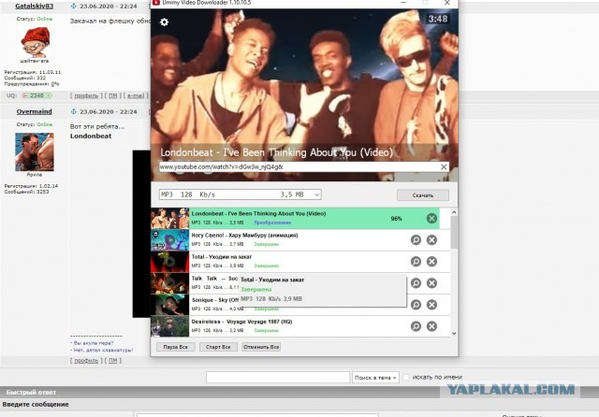Remove Total - Уходим на закат from list
The height and width of the screenshot is (417, 599).
pos(431,262)
